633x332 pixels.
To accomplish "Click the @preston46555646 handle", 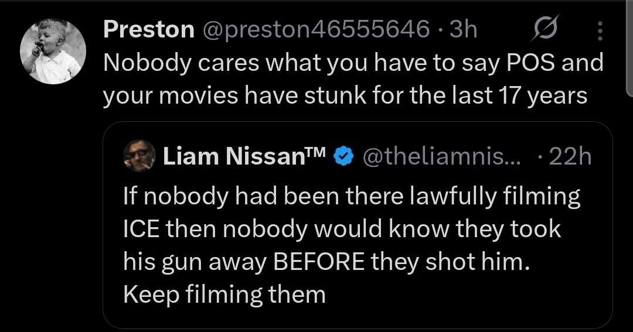I will (x=316, y=30).
